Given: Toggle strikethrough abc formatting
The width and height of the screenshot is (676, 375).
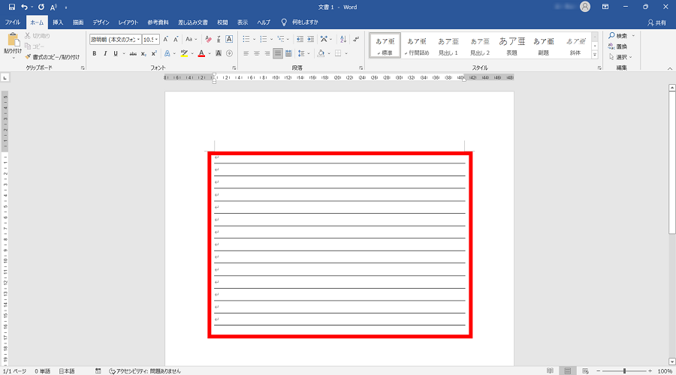Looking at the screenshot, I should click(133, 54).
